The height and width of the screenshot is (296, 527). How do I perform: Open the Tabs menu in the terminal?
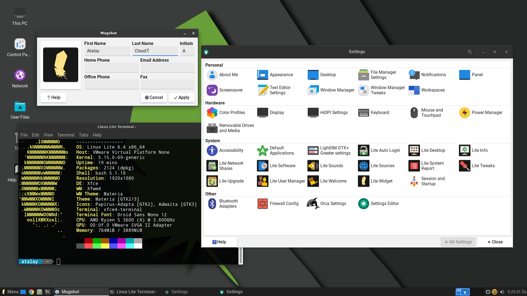point(83,135)
